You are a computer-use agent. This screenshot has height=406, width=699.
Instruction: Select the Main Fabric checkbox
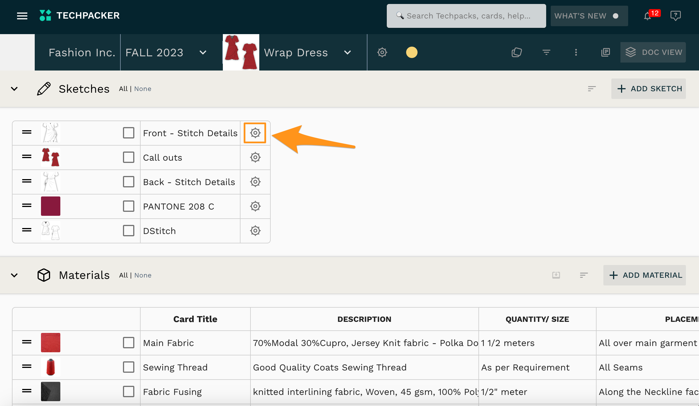(x=128, y=343)
